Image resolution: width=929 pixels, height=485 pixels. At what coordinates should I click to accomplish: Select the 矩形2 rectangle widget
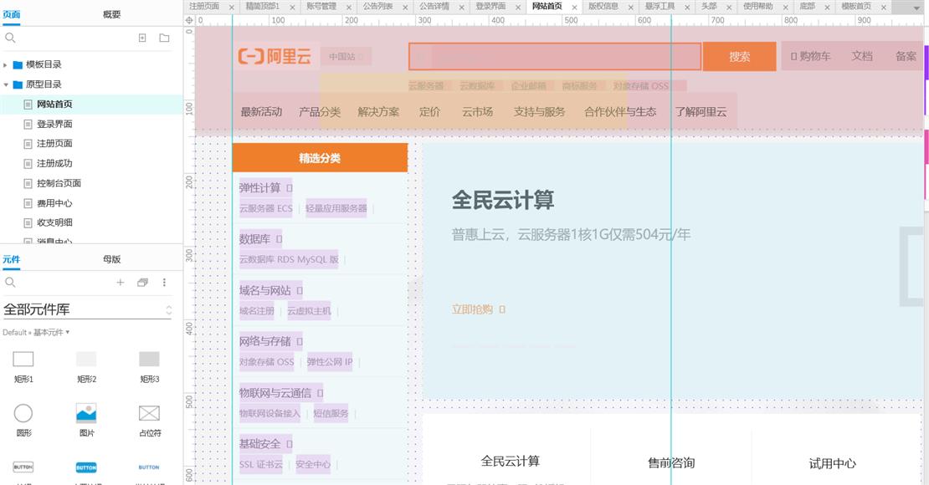coord(86,359)
